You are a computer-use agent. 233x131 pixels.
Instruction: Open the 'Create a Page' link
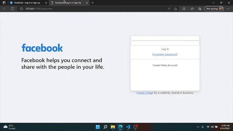click(x=145, y=93)
